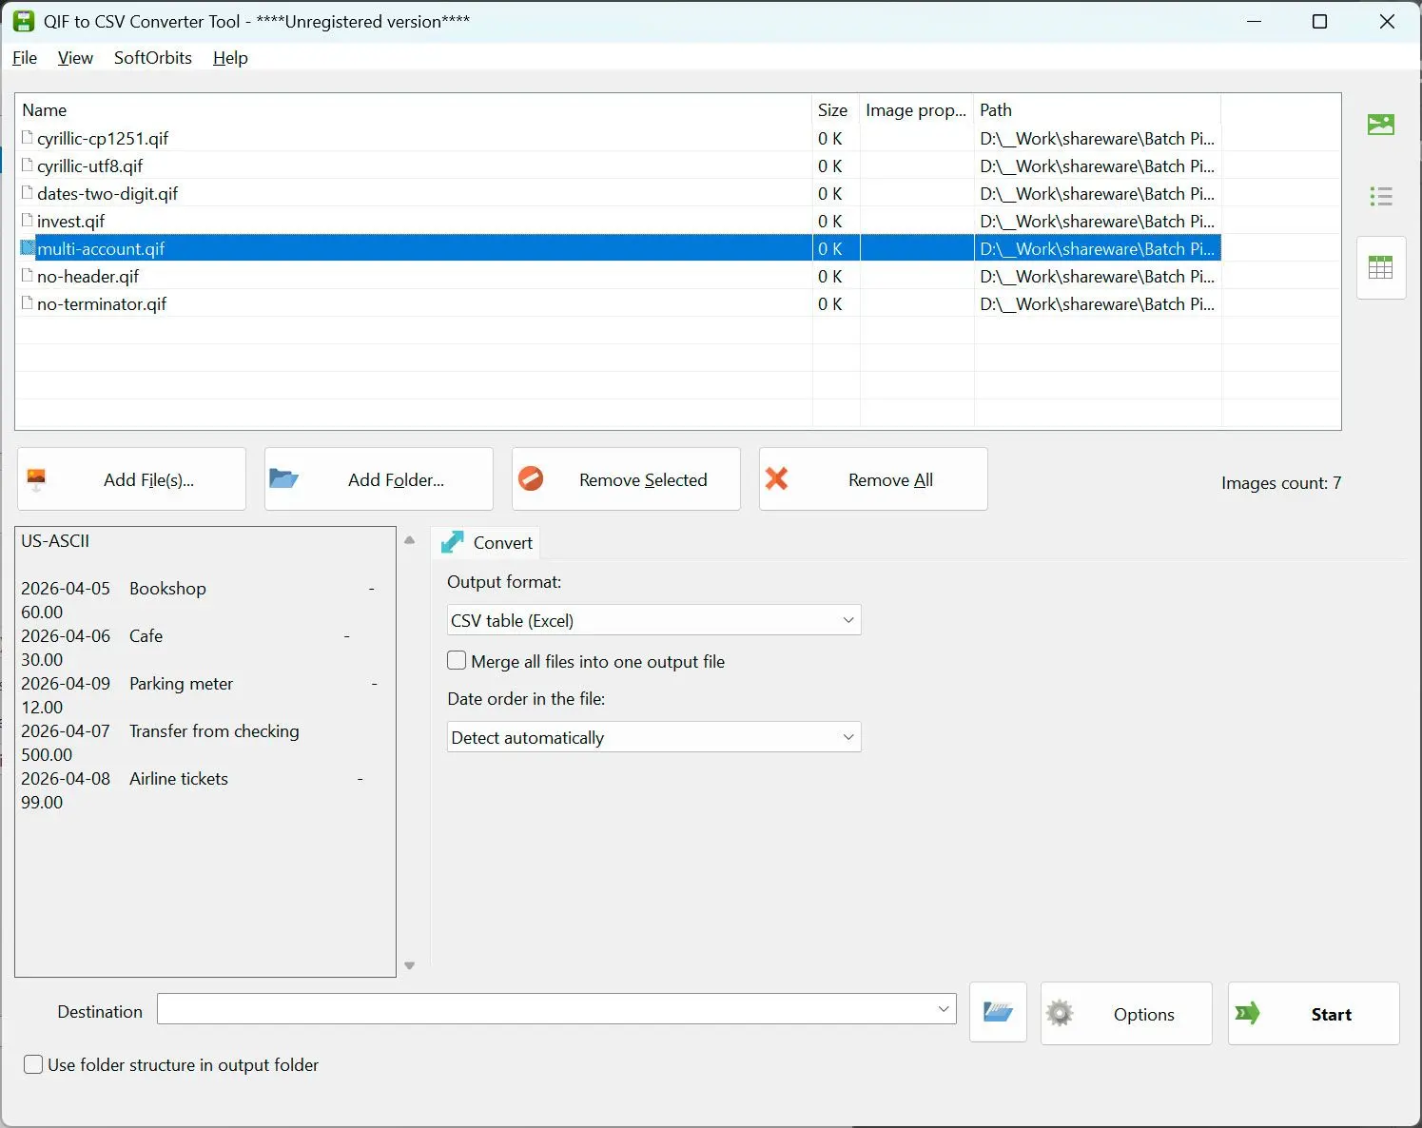Click the Transfer from checking preview entry

click(214, 730)
